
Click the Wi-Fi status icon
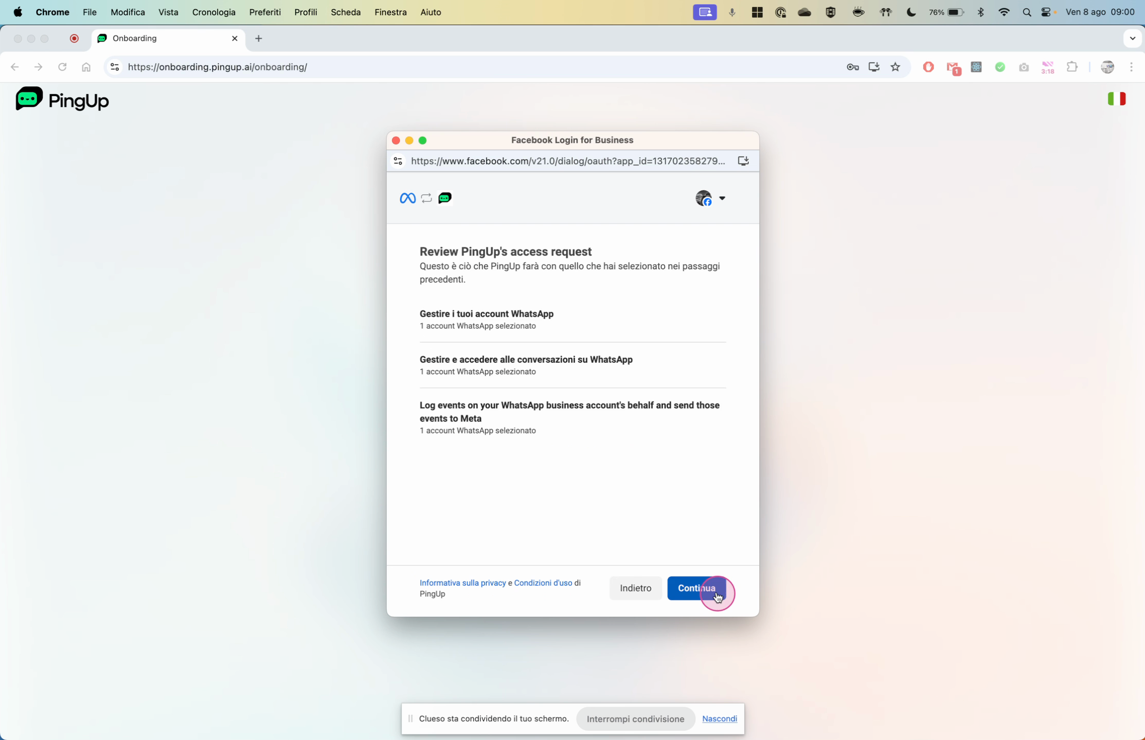[1003, 12]
